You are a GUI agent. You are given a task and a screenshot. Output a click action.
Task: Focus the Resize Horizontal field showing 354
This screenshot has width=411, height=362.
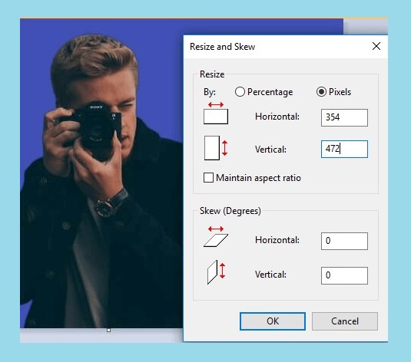pos(344,117)
